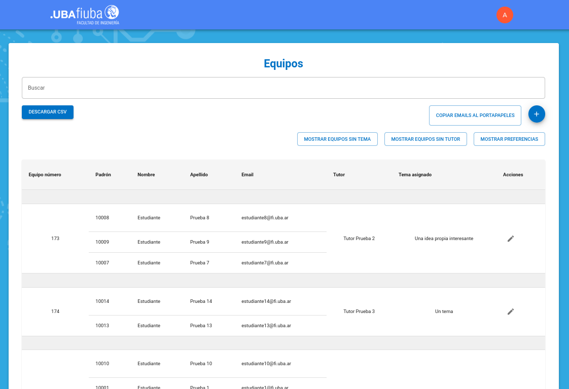Screen dimensions: 569x389
Task: Open the user avatar menu
Action: coord(505,15)
